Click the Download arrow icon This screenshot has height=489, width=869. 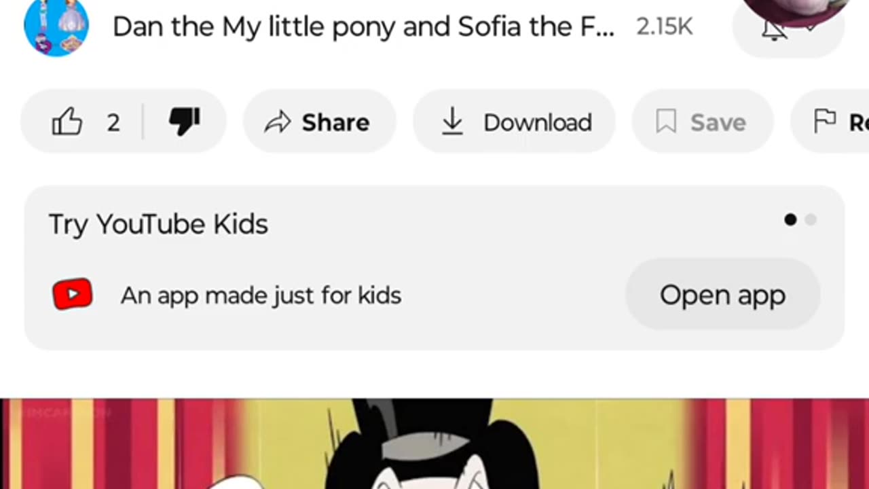[452, 122]
